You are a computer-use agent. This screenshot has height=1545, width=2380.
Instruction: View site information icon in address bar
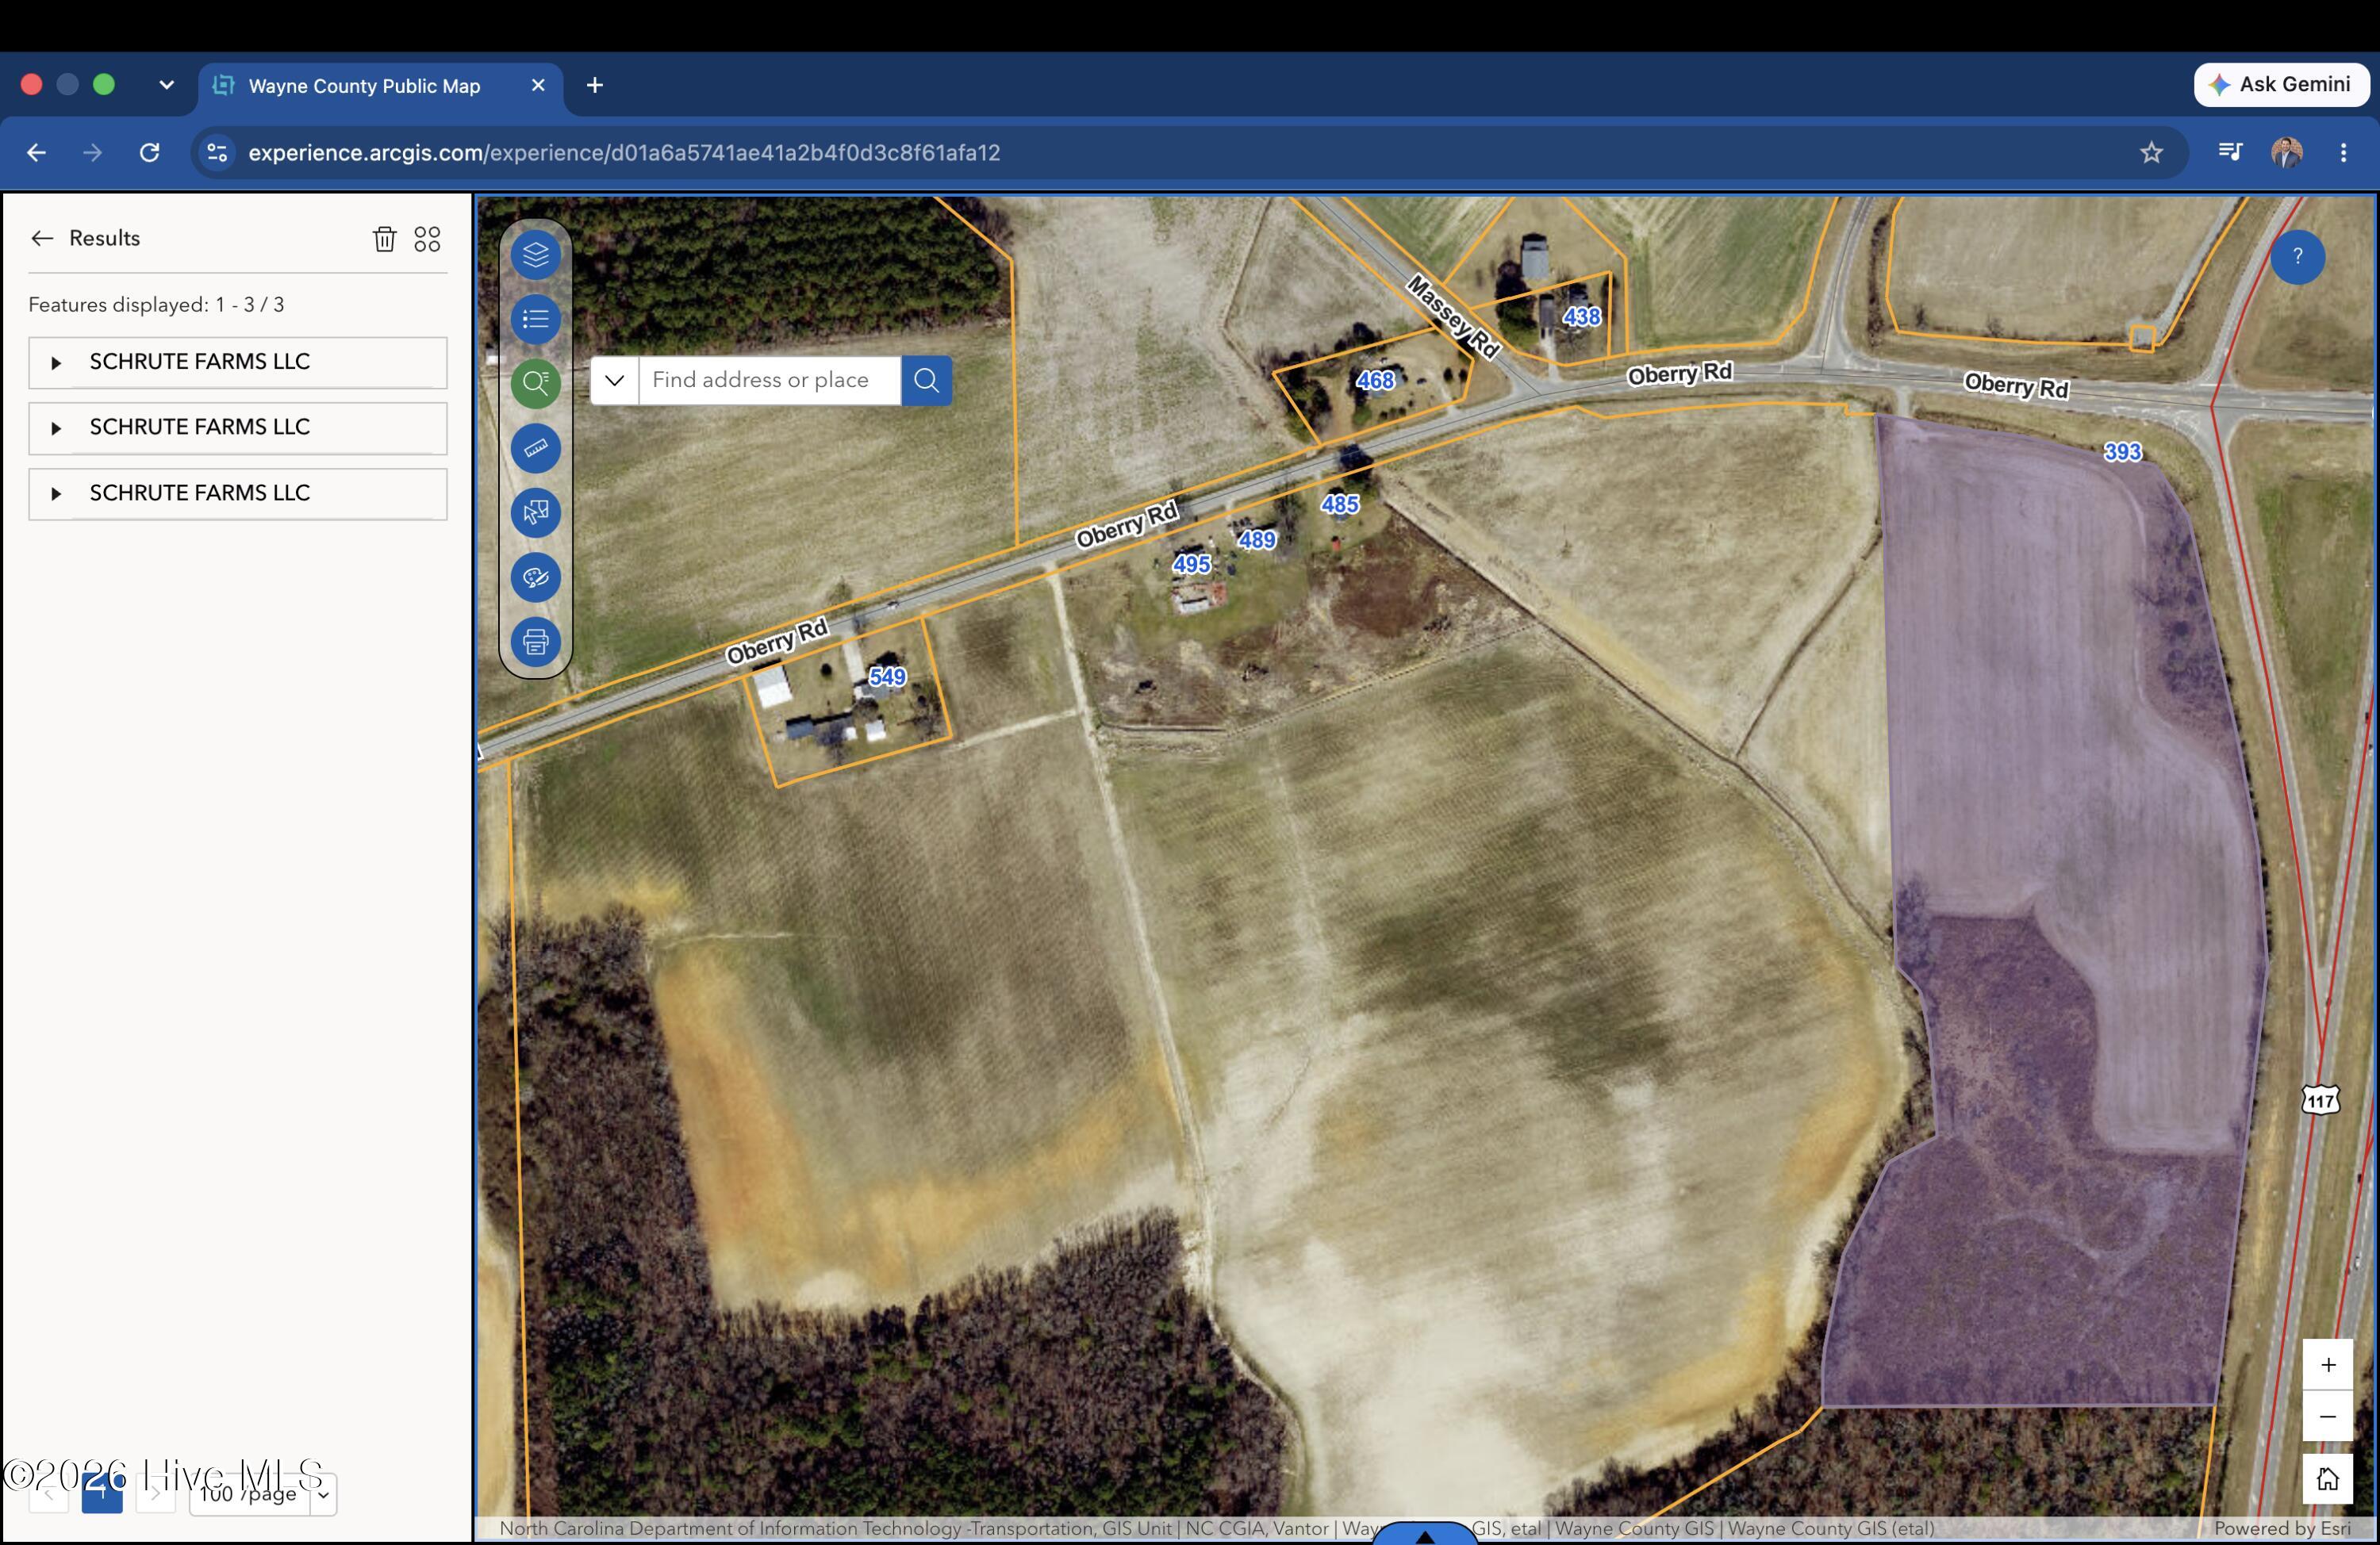coord(217,153)
